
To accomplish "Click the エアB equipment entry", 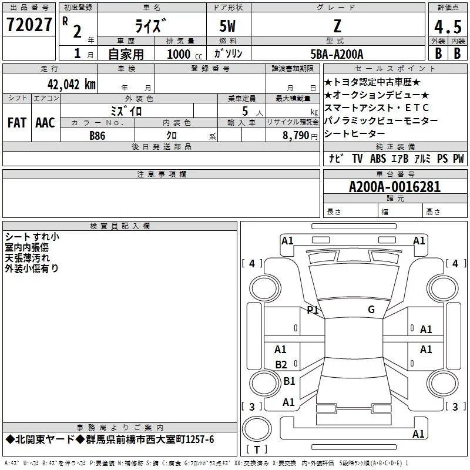I will [x=400, y=159].
